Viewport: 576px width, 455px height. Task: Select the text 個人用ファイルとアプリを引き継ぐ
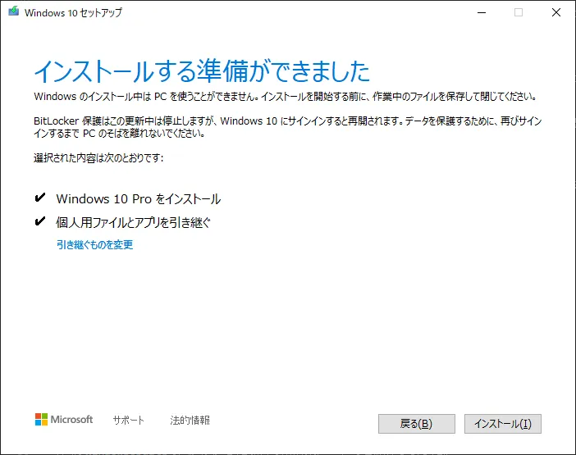click(134, 222)
